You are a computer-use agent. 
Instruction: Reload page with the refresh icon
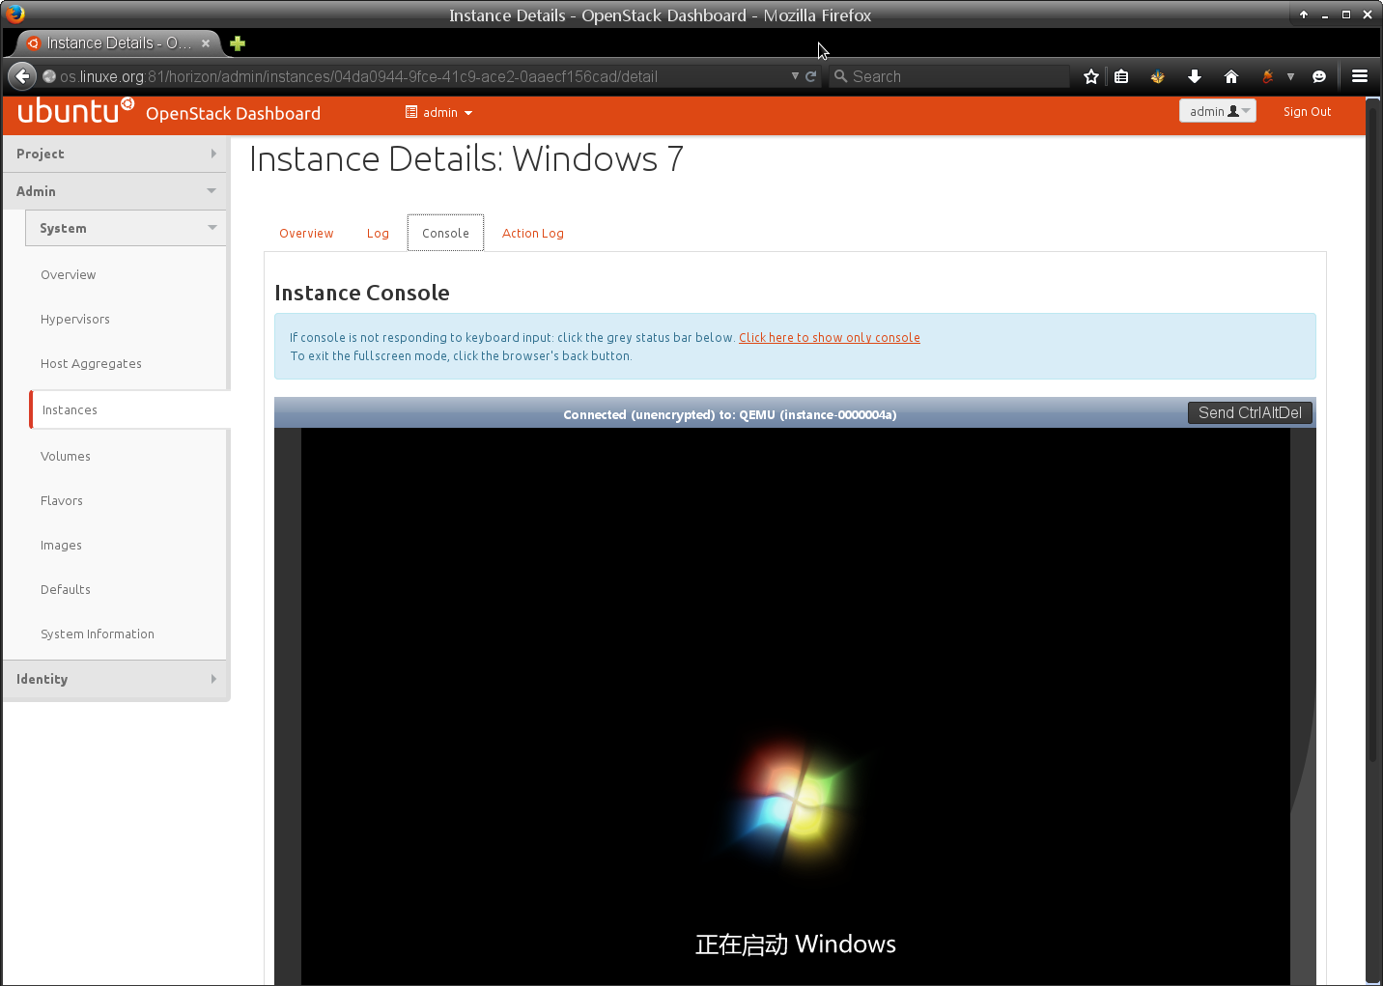pyautogui.click(x=810, y=76)
